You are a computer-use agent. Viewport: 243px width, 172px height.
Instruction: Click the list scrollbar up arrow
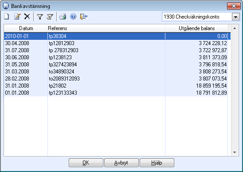point(235,28)
